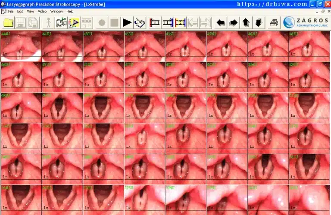
Task: Click the printer icon
Action: (x=274, y=22)
